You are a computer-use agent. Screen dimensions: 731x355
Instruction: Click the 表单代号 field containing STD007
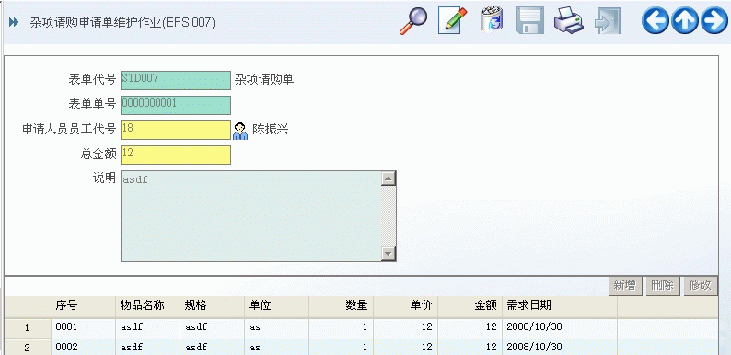point(176,80)
